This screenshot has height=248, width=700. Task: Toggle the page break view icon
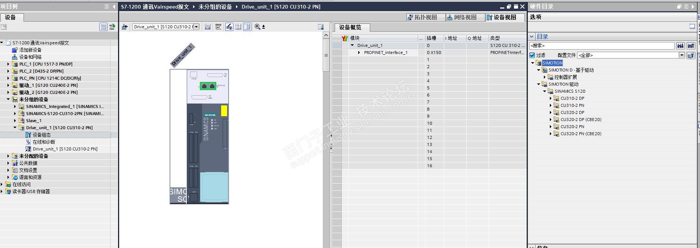247,27
